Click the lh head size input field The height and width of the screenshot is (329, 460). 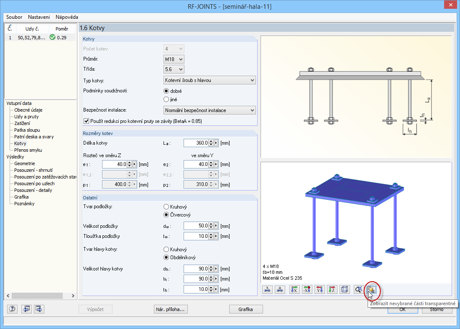(x=196, y=279)
